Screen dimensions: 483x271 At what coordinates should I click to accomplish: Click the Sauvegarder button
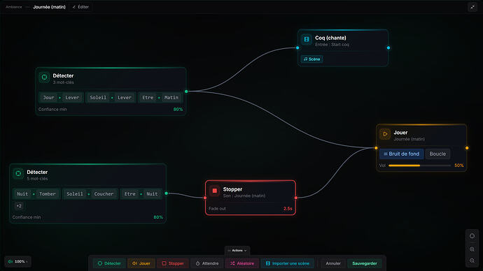click(365, 263)
